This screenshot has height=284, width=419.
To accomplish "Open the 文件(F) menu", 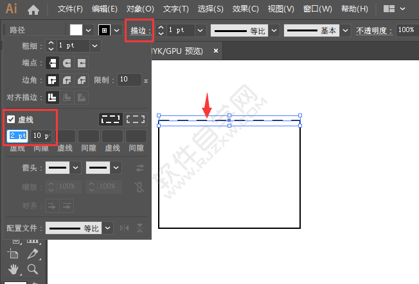I will click(70, 9).
